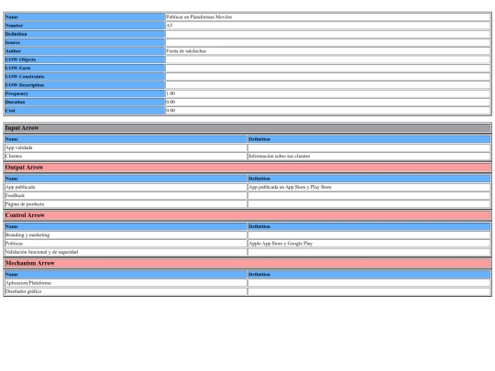Click the 'Number' row label
This screenshot has width=495, height=371.
84,26
